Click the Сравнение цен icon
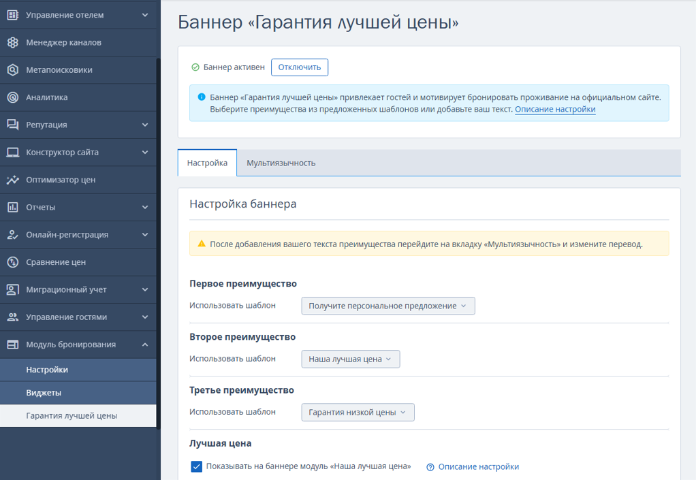The width and height of the screenshot is (696, 480). pyautogui.click(x=12, y=262)
